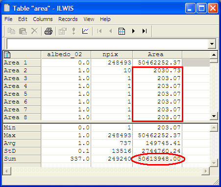The width and height of the screenshot is (221, 187).
Task: Click the statistics pane scroll down arrow
Action: coord(214,163)
